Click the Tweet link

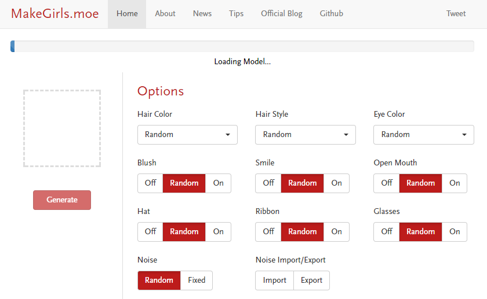(456, 14)
